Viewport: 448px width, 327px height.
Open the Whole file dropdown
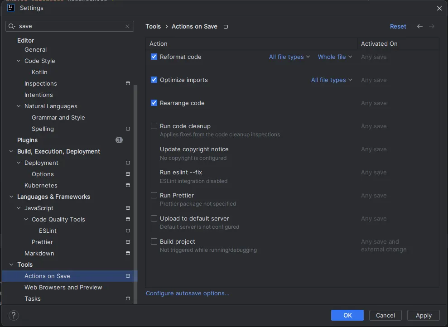tap(335, 57)
